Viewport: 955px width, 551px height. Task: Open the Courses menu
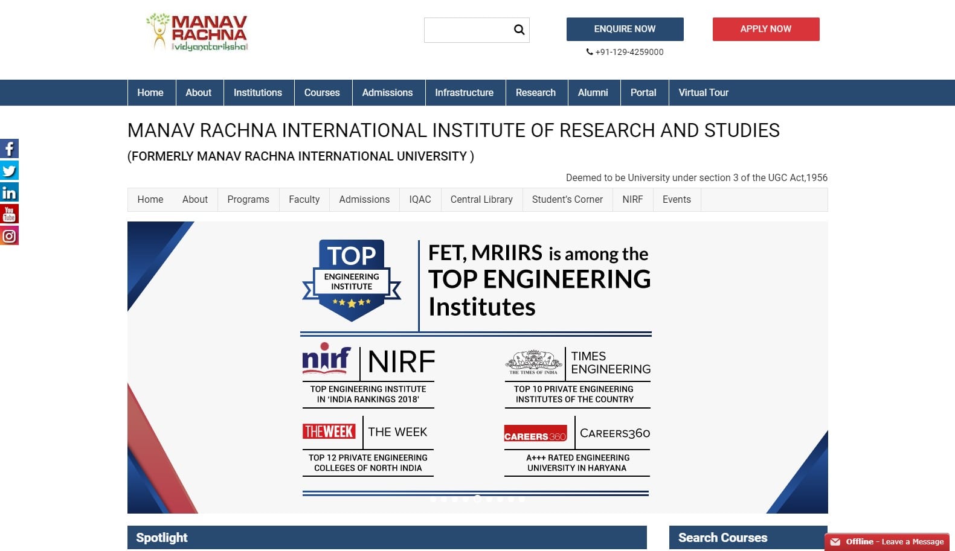click(322, 92)
